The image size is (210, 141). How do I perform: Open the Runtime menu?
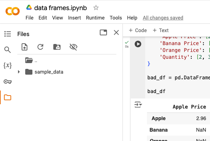point(95,18)
